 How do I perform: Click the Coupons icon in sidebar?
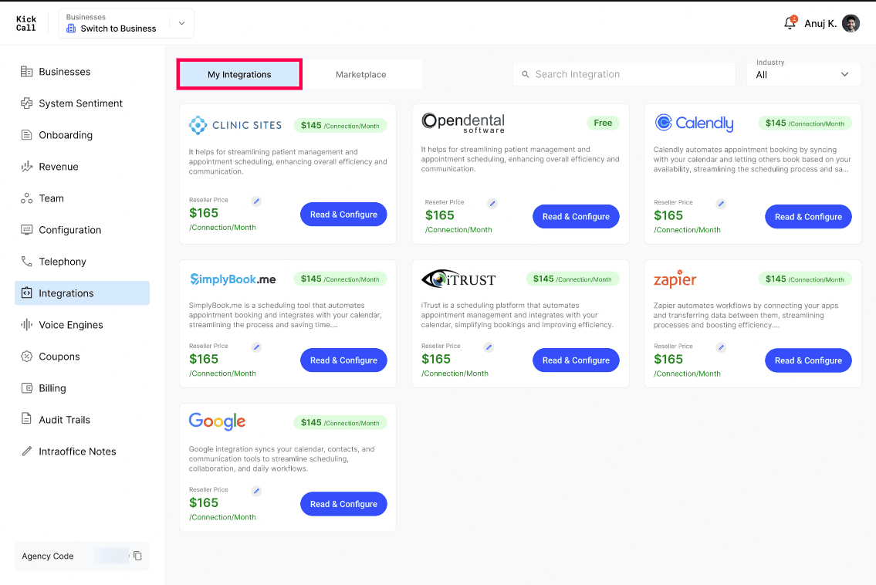[x=26, y=357]
